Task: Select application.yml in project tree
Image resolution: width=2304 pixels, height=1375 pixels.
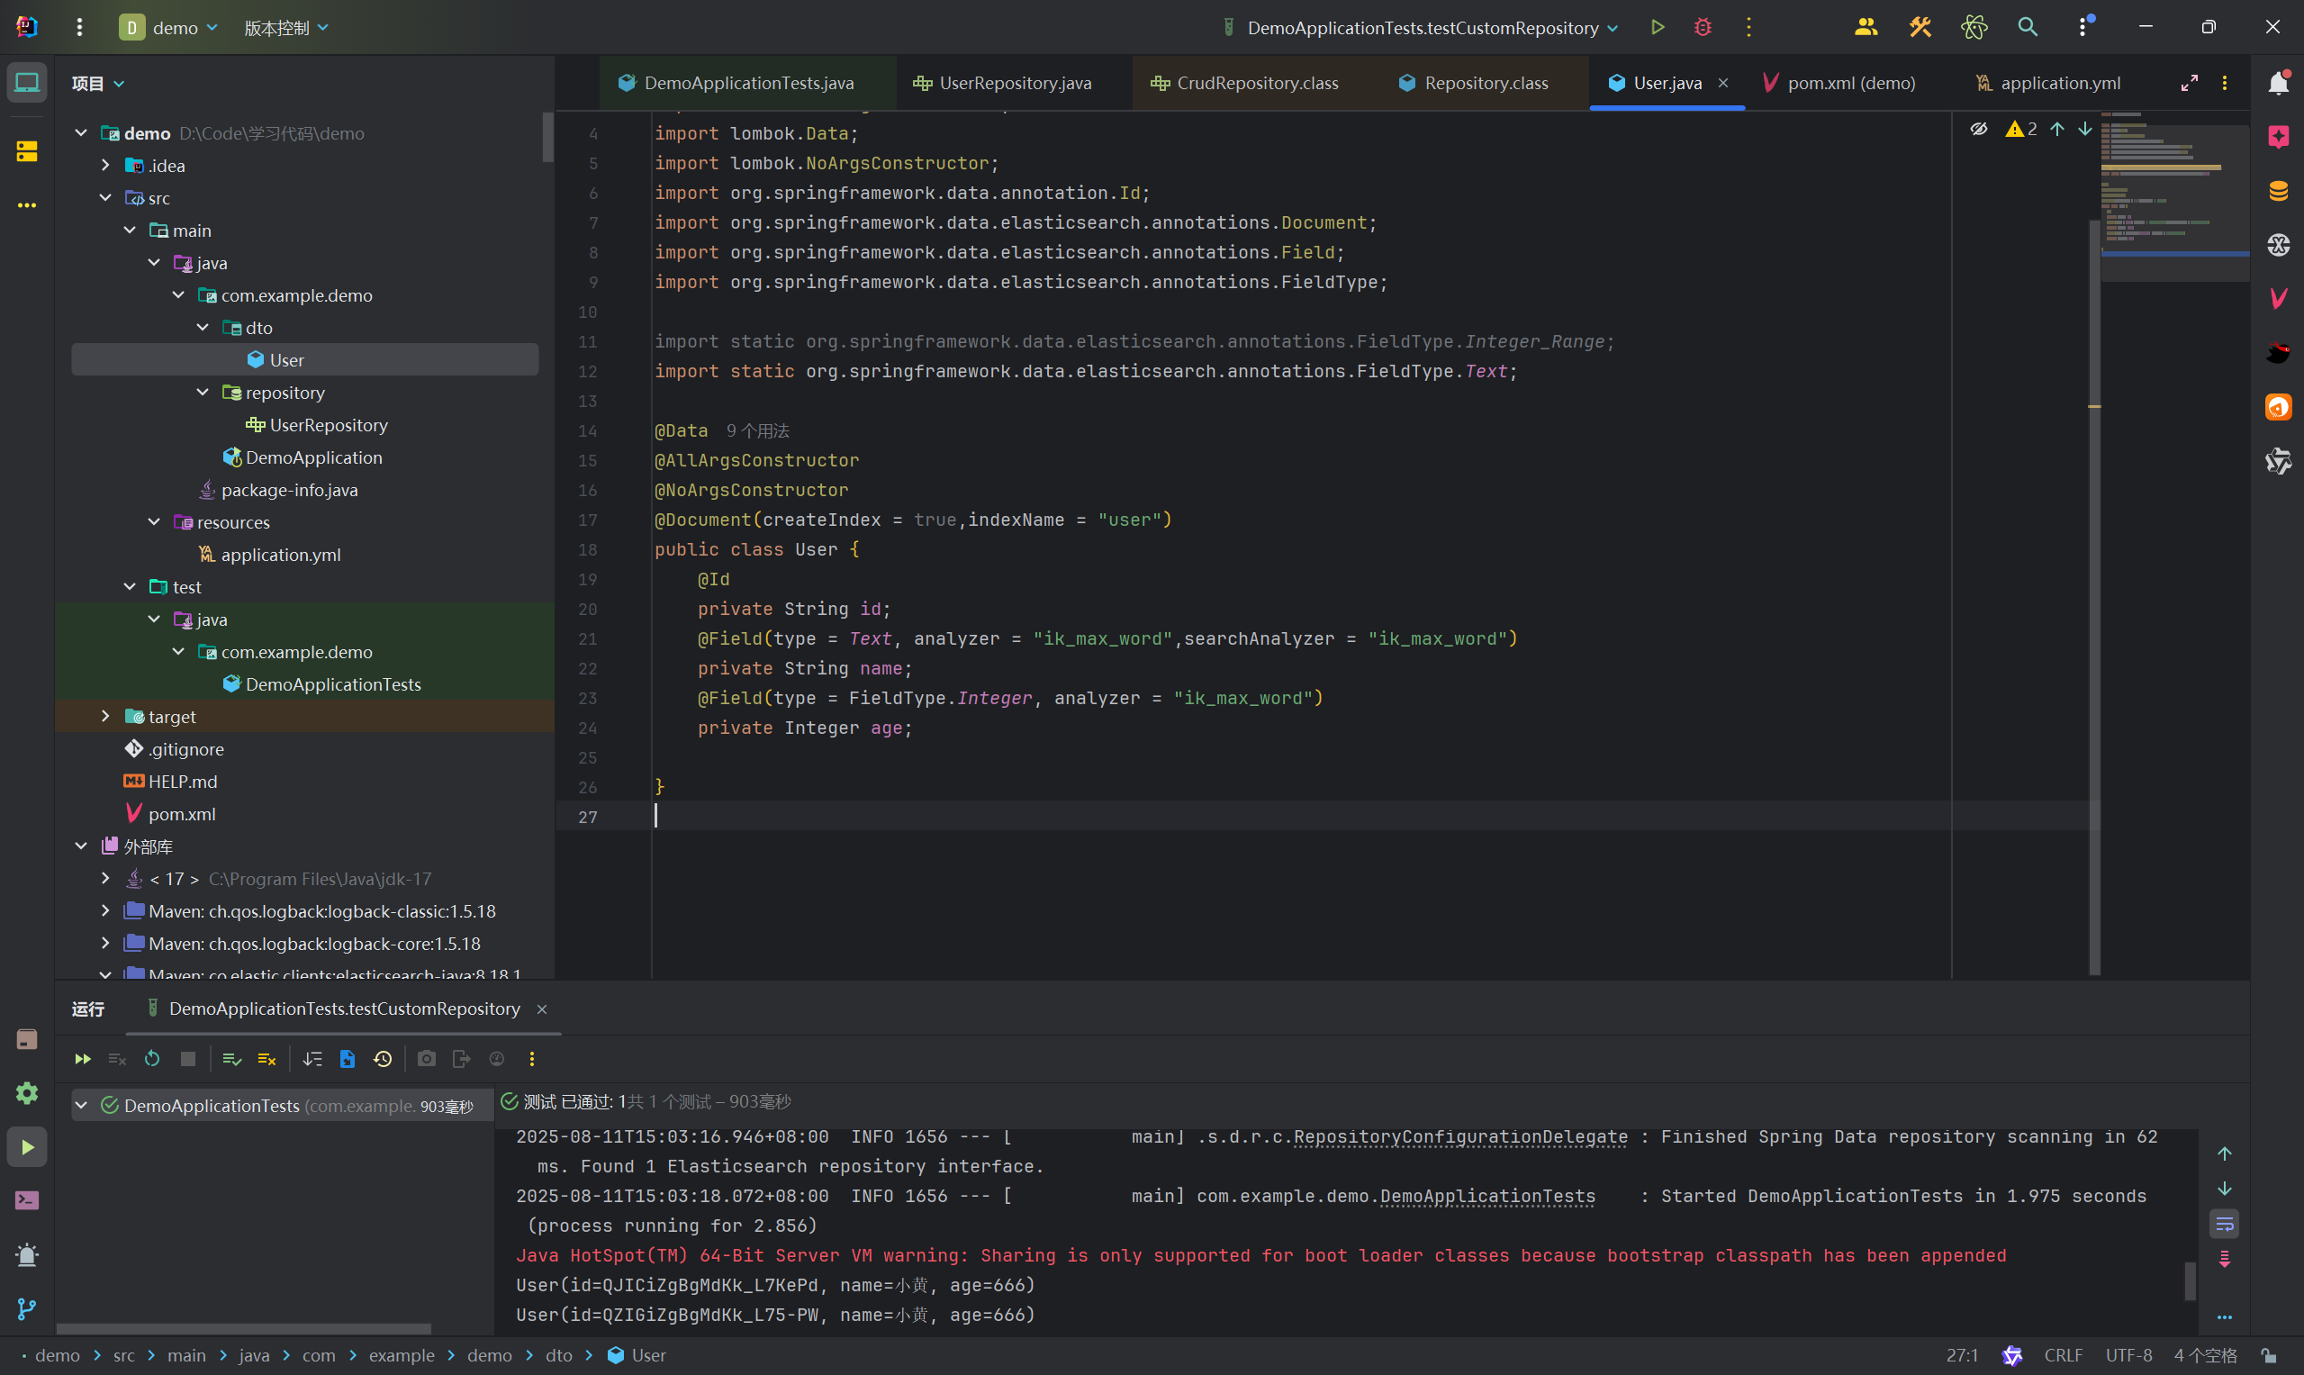Action: (x=281, y=555)
